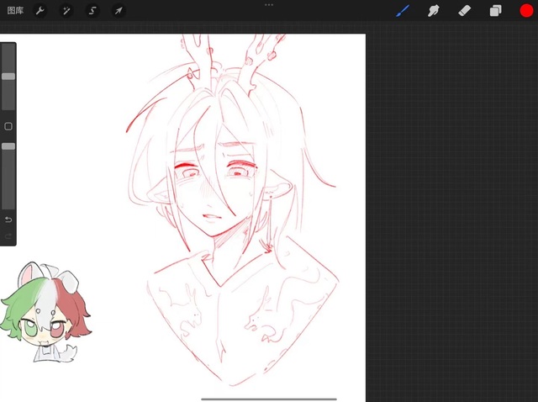Click the brush size slider handle

pyautogui.click(x=8, y=77)
